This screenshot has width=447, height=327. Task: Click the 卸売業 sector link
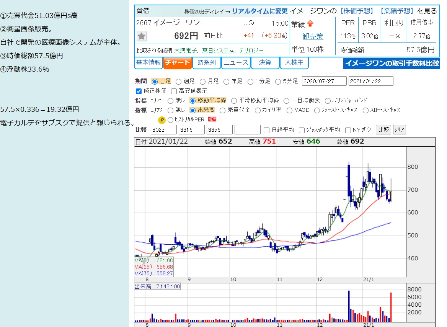[313, 36]
